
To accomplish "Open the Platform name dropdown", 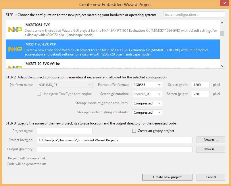I will [x=65, y=85].
